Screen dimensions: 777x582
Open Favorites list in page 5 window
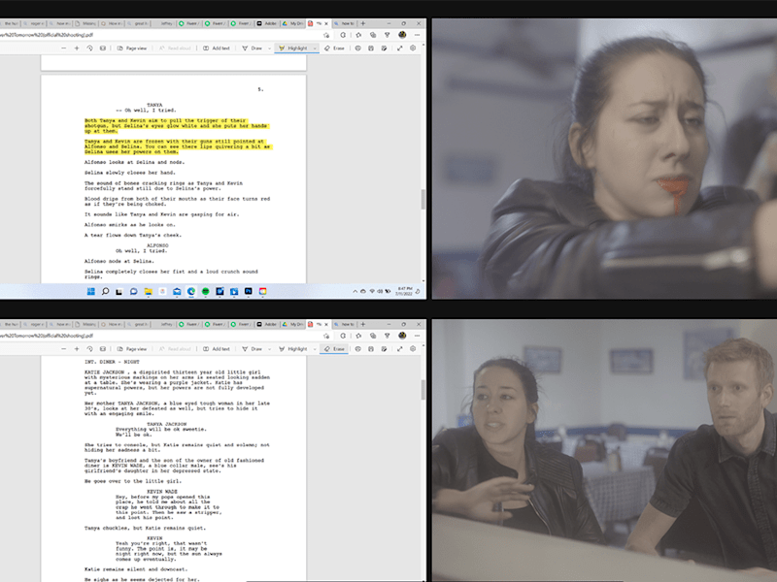358,35
